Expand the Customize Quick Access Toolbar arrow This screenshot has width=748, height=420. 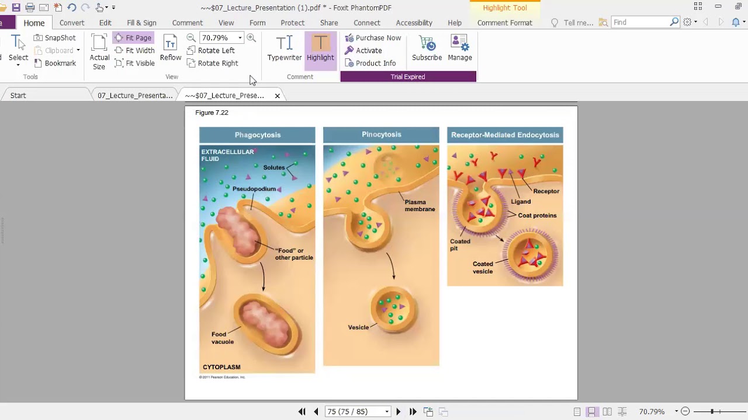[113, 8]
